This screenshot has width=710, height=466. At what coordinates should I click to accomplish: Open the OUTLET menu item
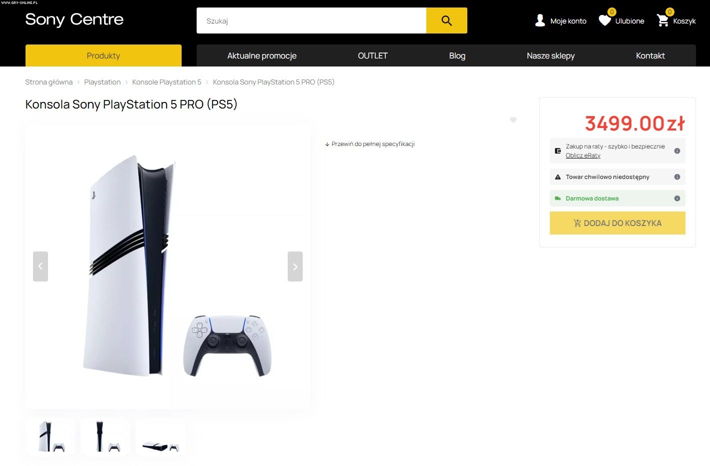(373, 55)
